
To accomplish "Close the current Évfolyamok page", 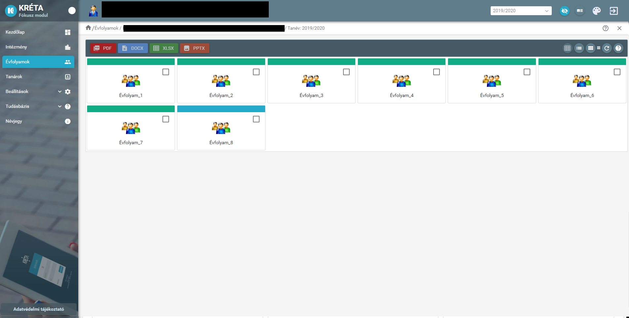I will (x=619, y=28).
